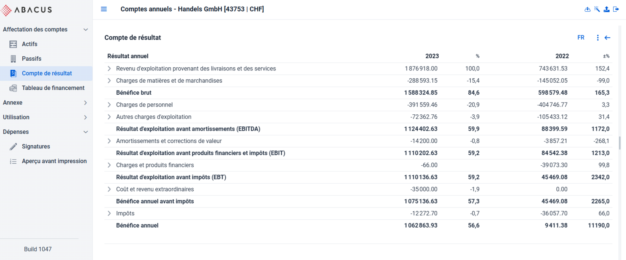Click the vertical scrollbar thumb

(x=620, y=143)
